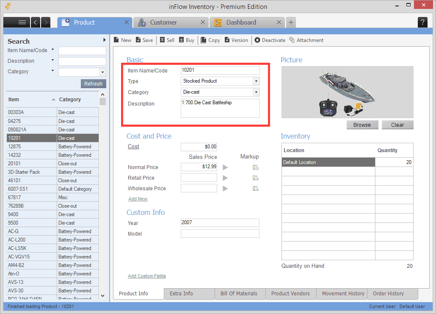Add an Attachment to the product
The width and height of the screenshot is (436, 314).
(x=306, y=40)
